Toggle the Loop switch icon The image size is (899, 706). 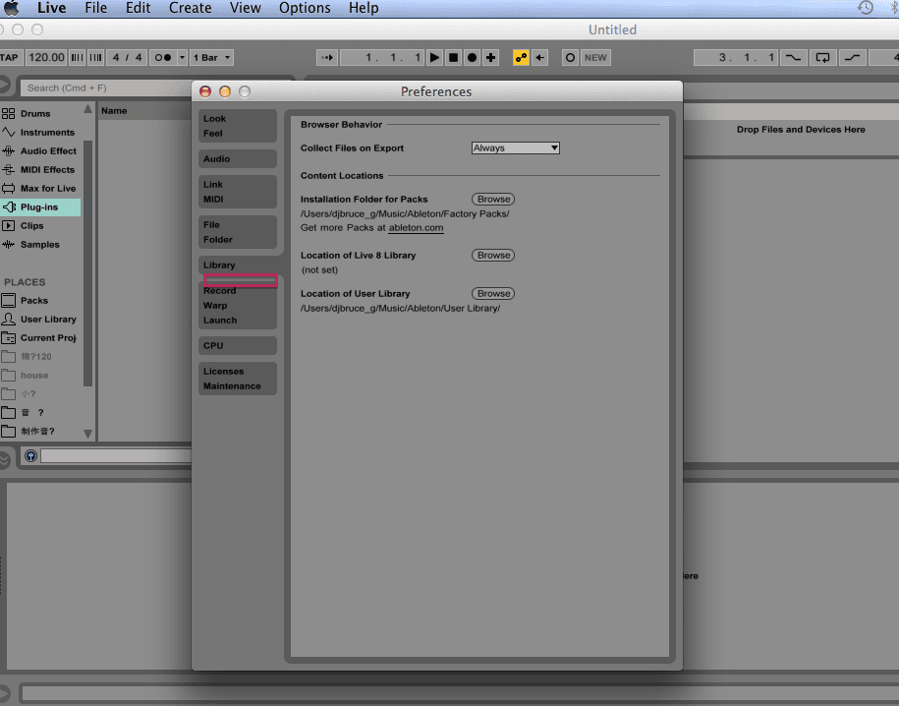click(822, 57)
